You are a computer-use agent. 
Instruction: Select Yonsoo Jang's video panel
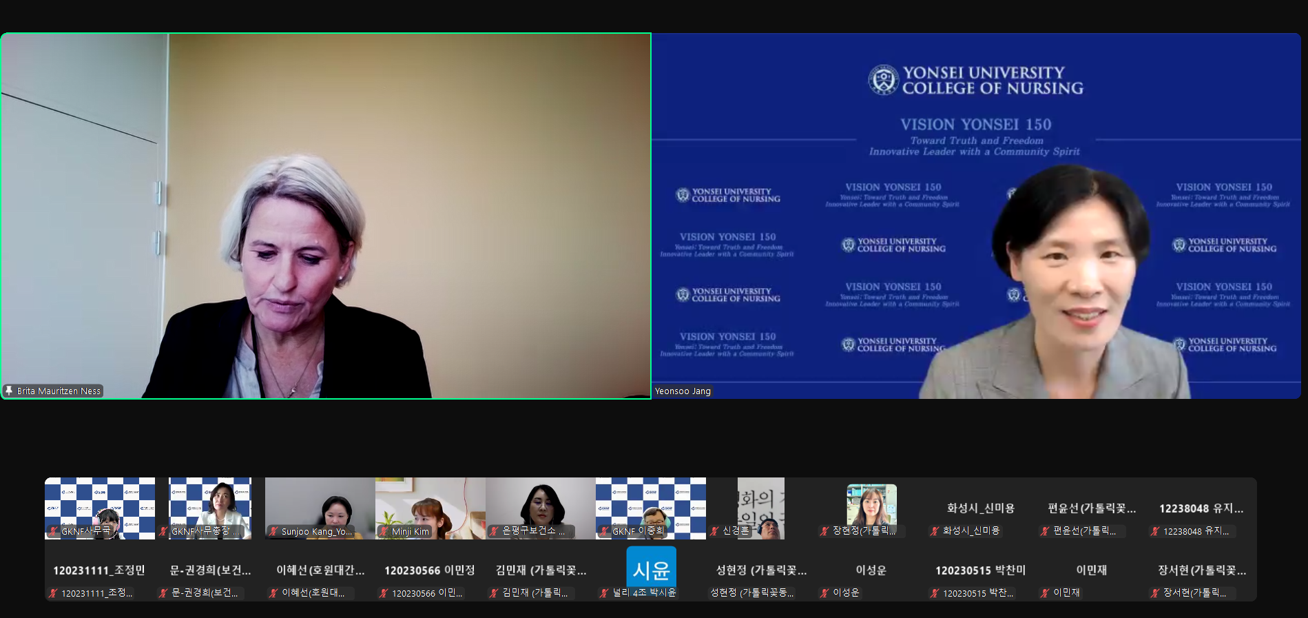pyautogui.click(x=976, y=216)
